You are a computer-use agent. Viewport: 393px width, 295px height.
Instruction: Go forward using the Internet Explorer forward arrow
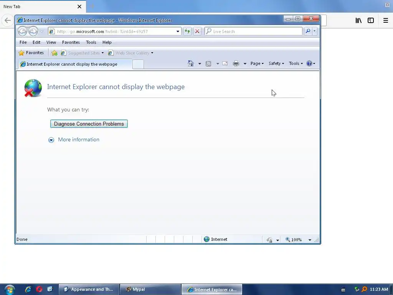[x=33, y=31]
